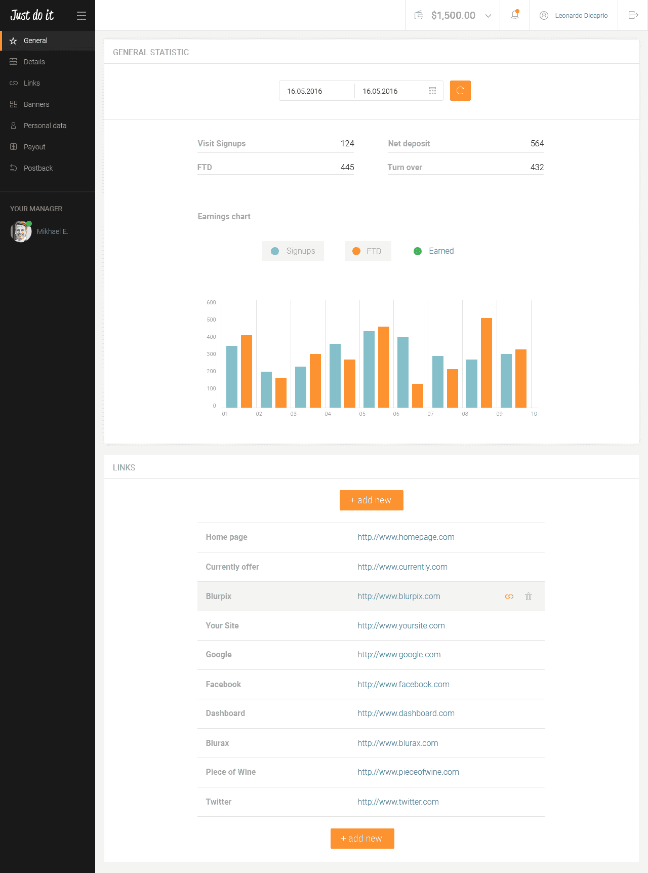Toggle the FTD chart series

[368, 251]
